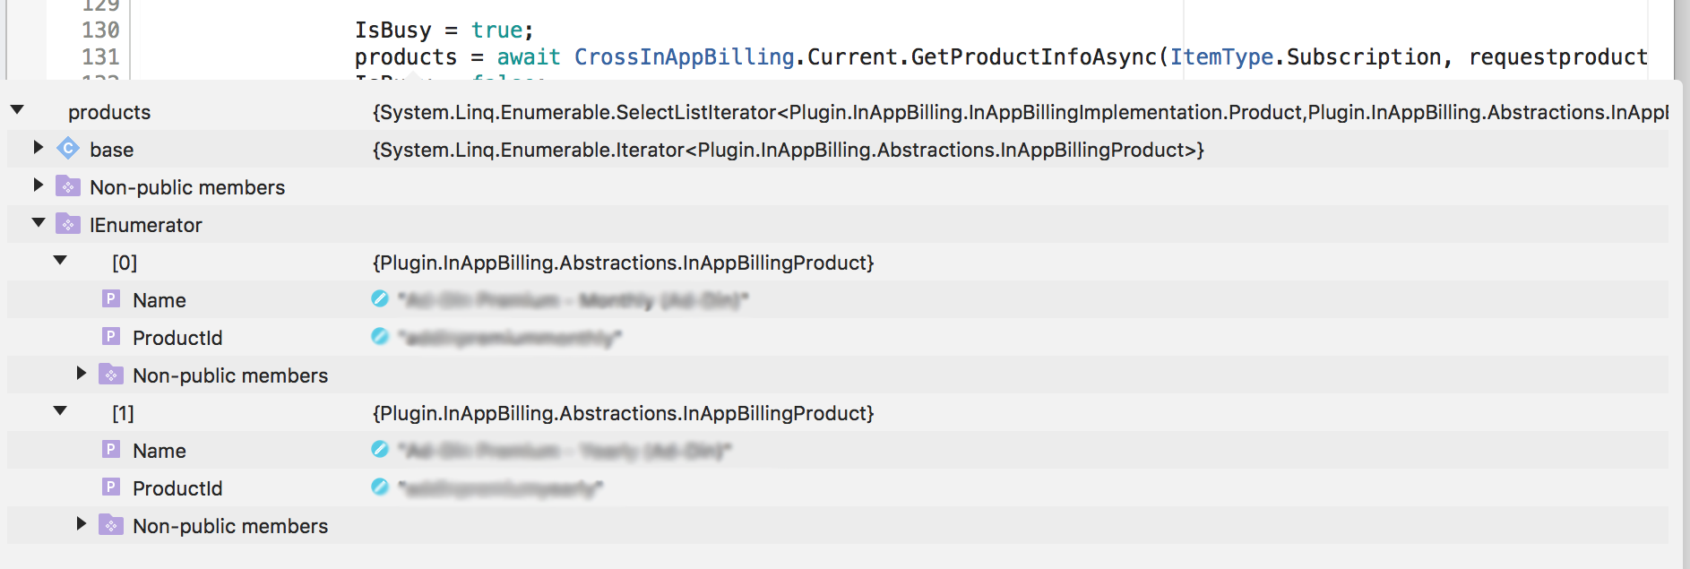
Task: Expand Non-public members under item [1]
Action: point(81,525)
